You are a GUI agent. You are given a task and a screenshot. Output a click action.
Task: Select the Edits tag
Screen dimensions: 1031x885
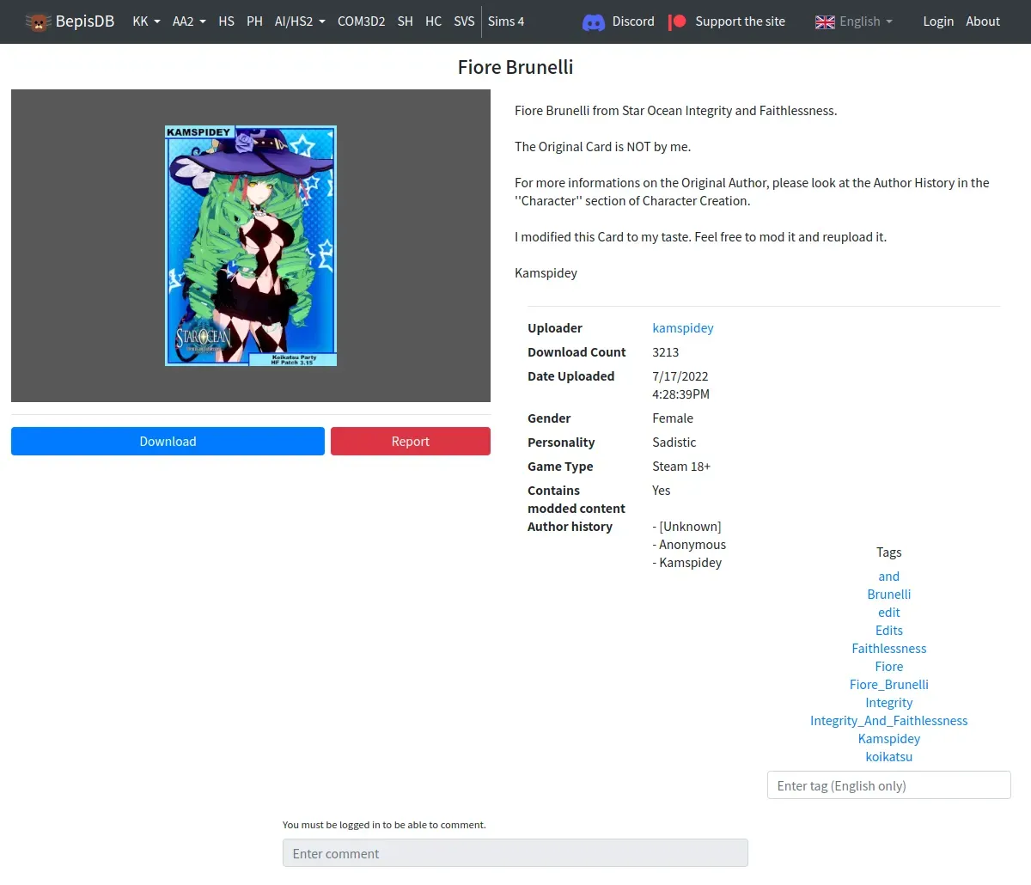click(x=889, y=631)
